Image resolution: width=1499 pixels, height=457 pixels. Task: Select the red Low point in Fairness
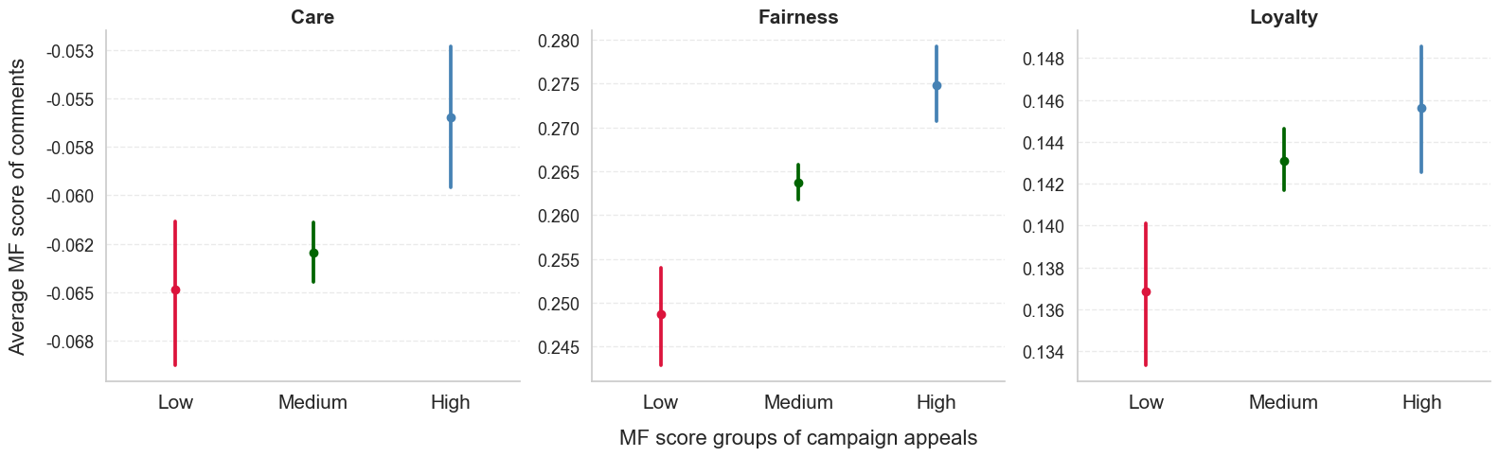pos(661,314)
